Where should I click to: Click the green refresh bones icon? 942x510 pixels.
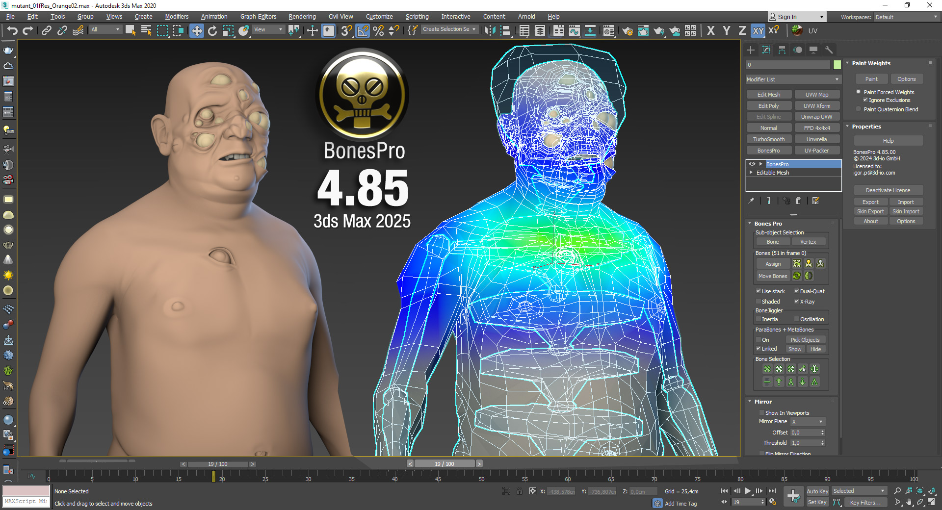pos(797,276)
